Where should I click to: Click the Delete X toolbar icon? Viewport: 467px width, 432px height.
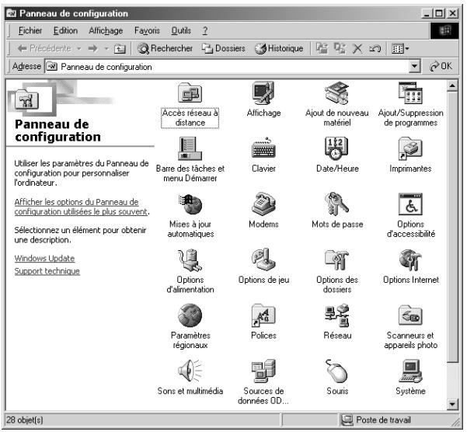point(357,48)
